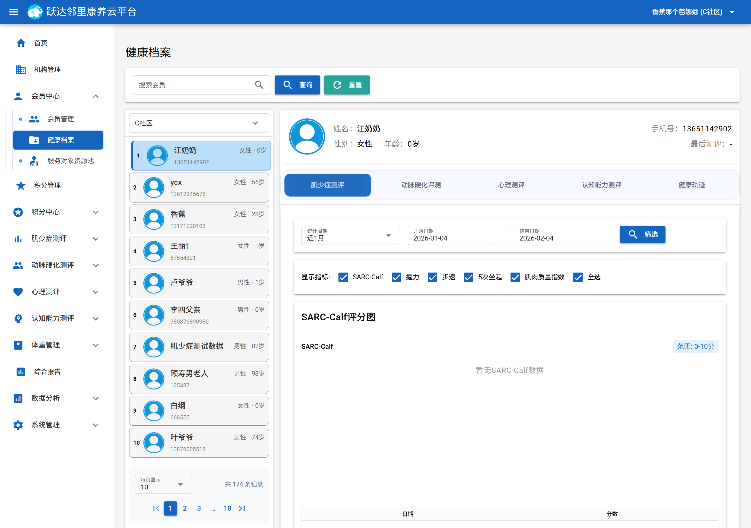
Task: Click the 机构管理 building icon
Action: click(21, 69)
